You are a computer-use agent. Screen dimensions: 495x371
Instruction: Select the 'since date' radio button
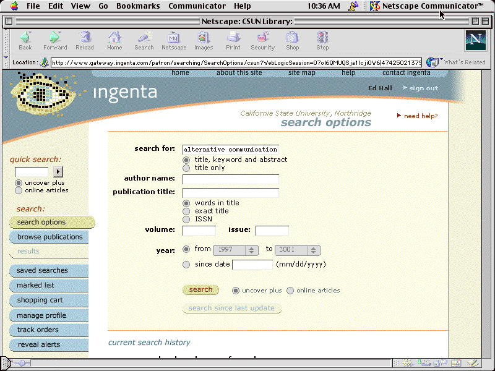[186, 265]
